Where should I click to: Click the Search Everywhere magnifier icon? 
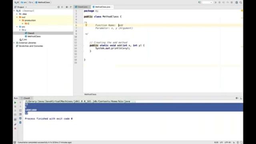tap(241, 2)
